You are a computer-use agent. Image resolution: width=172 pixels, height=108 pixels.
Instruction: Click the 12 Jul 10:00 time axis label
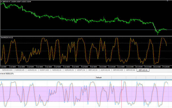click(x=130, y=67)
